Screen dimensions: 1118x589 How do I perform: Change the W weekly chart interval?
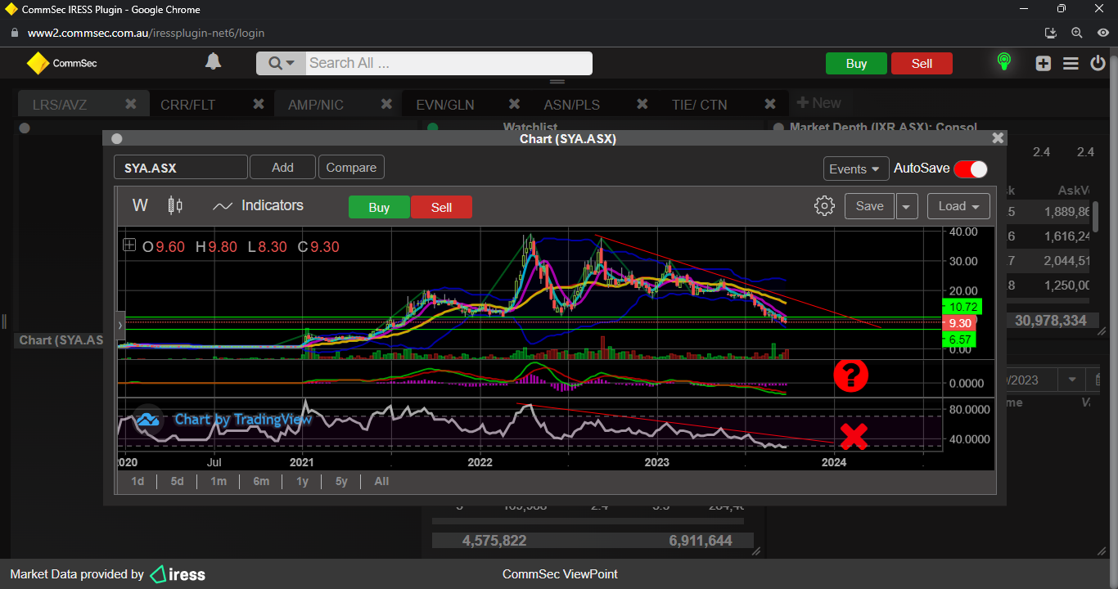coord(140,205)
